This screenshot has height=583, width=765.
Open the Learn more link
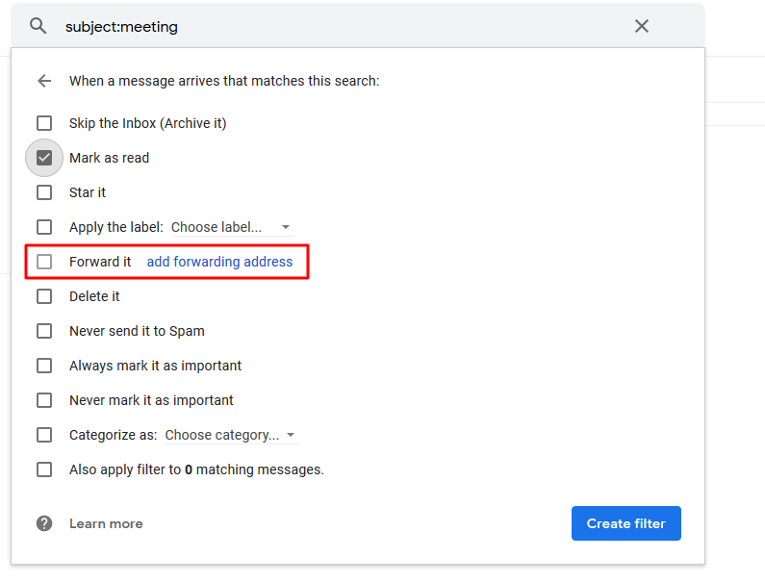[106, 523]
